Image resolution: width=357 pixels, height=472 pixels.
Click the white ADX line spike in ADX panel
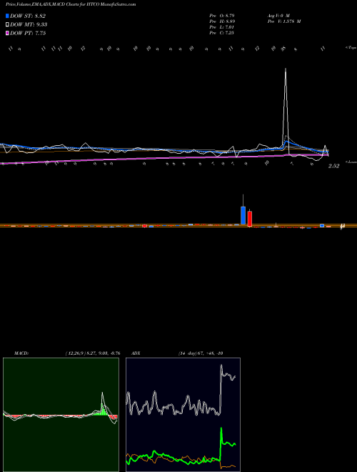pyautogui.click(x=221, y=366)
